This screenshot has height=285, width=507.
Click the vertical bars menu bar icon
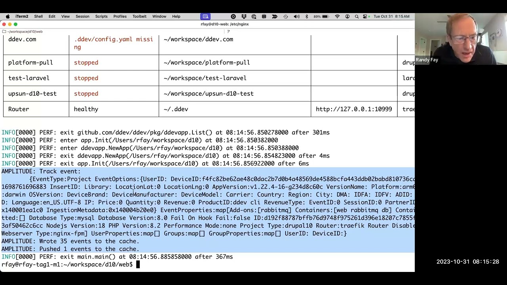pos(264,17)
